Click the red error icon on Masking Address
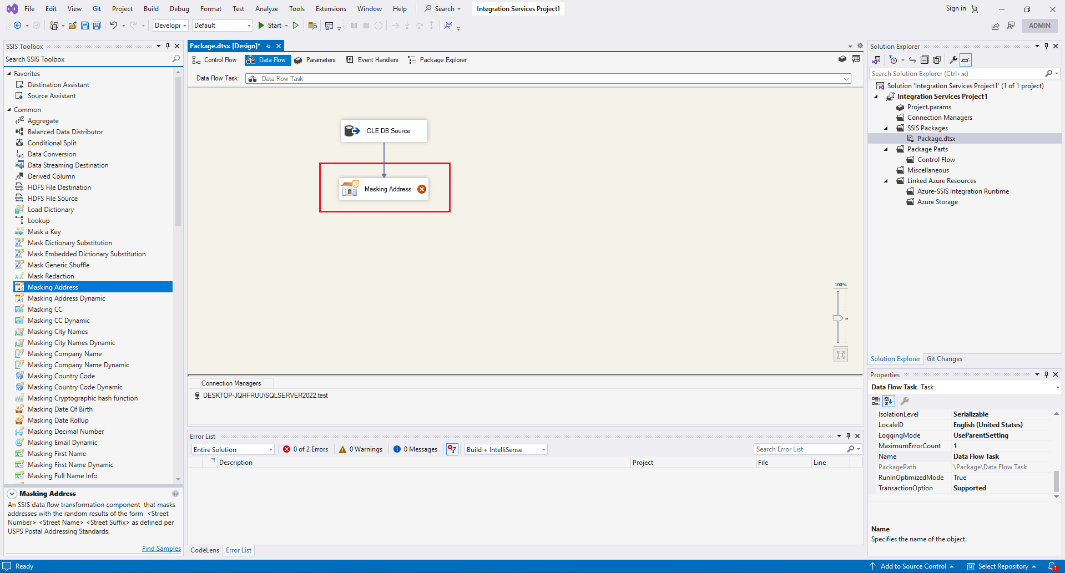The width and height of the screenshot is (1065, 573). pos(422,189)
